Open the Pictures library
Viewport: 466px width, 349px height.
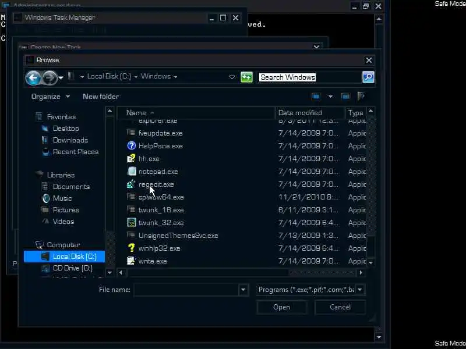(x=66, y=210)
